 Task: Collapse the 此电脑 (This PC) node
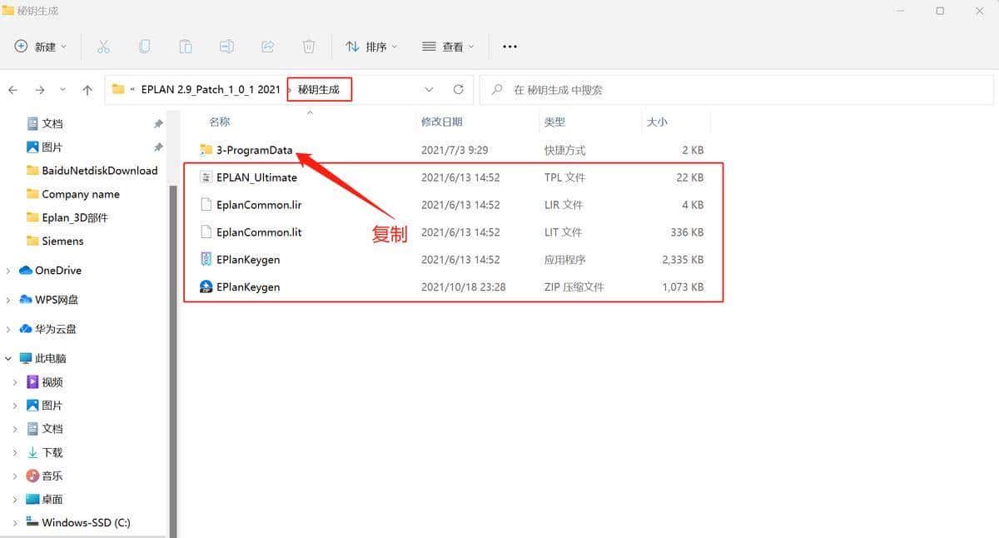pyautogui.click(x=8, y=358)
